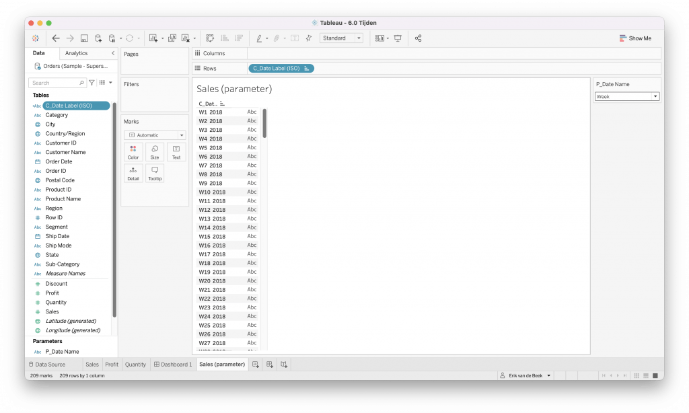Click the Show Me button
This screenshot has width=689, height=413.
(635, 38)
